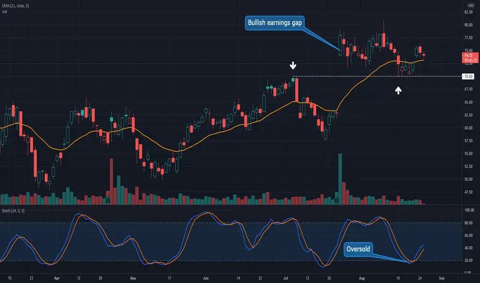Click the tallest green volume bar in late July

(340, 179)
